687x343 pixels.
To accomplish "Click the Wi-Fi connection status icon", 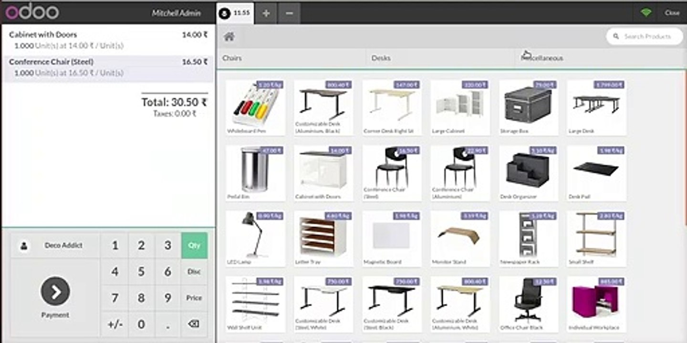I will coord(646,13).
